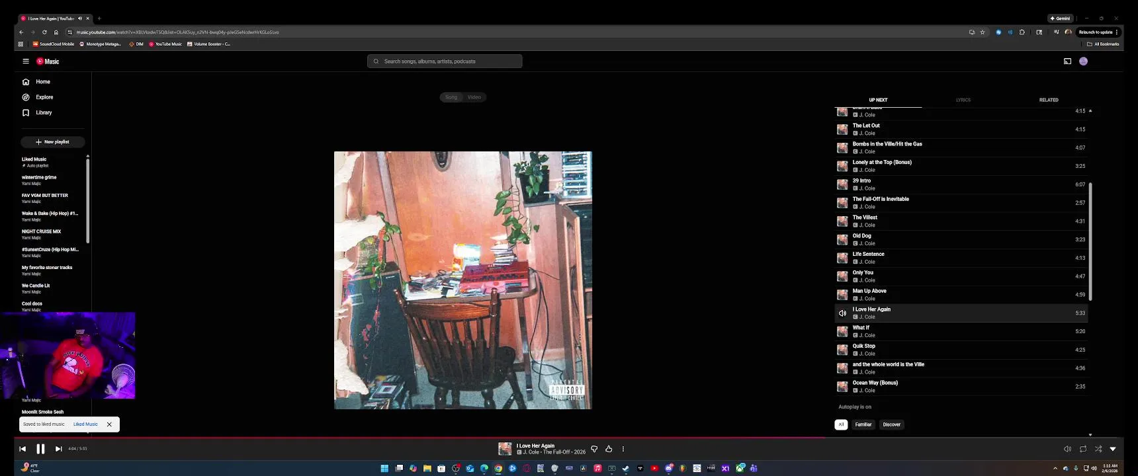Open J. Cole artist link in player bar
The image size is (1138, 476).
pyautogui.click(x=531, y=452)
